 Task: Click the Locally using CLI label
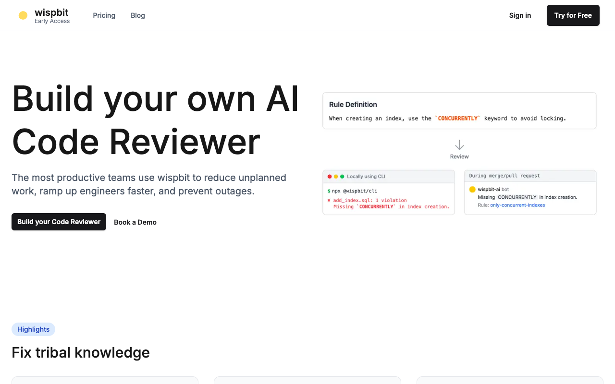366,177
